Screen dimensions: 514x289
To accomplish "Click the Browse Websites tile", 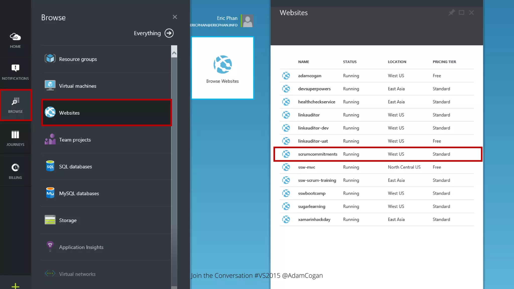I will point(222,68).
